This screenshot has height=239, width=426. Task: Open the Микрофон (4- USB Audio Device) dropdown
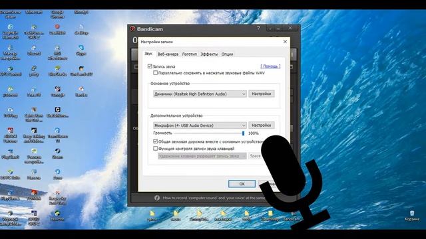tap(200, 125)
